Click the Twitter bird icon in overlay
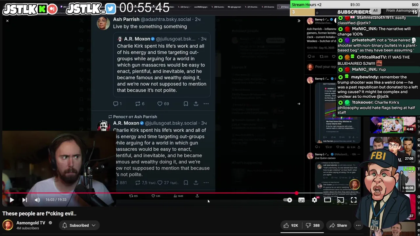Screen dimensions: 420x236 pos(111,9)
